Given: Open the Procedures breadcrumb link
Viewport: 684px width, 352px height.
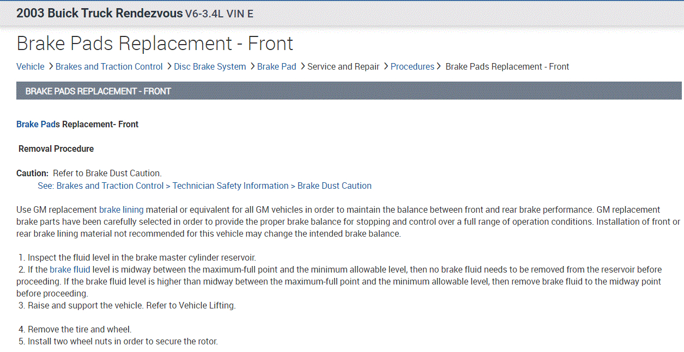Looking at the screenshot, I should coord(413,66).
